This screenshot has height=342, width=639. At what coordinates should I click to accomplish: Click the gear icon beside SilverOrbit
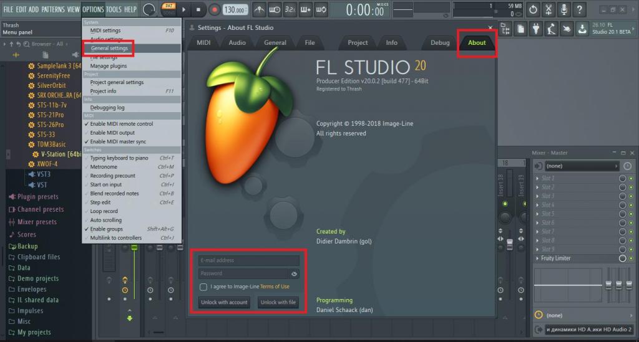tap(31, 85)
